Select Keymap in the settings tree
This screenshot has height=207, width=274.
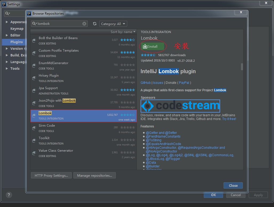pyautogui.click(x=17, y=28)
